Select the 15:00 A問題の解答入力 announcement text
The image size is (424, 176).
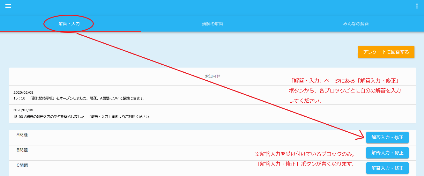click(x=82, y=117)
